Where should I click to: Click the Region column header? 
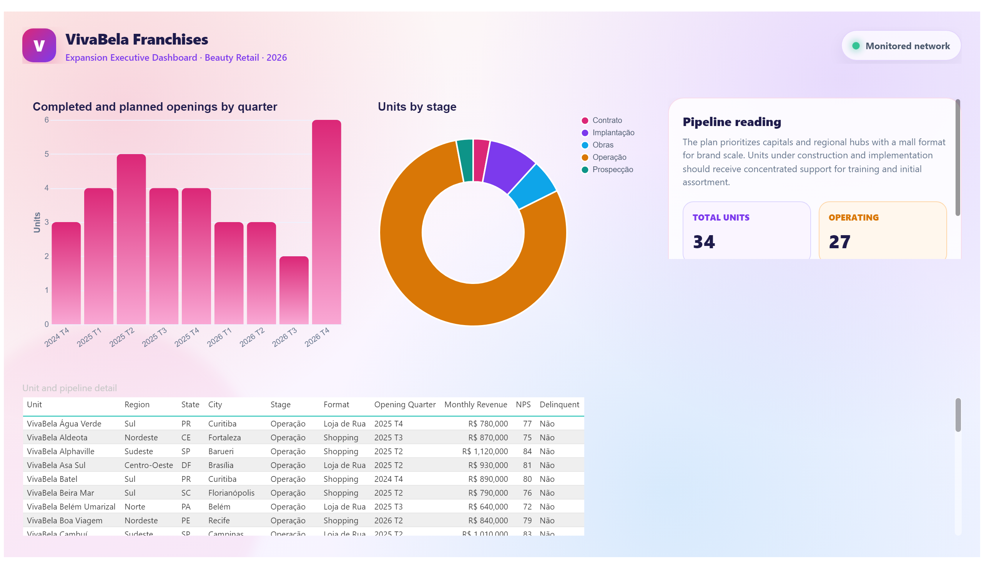coord(137,405)
